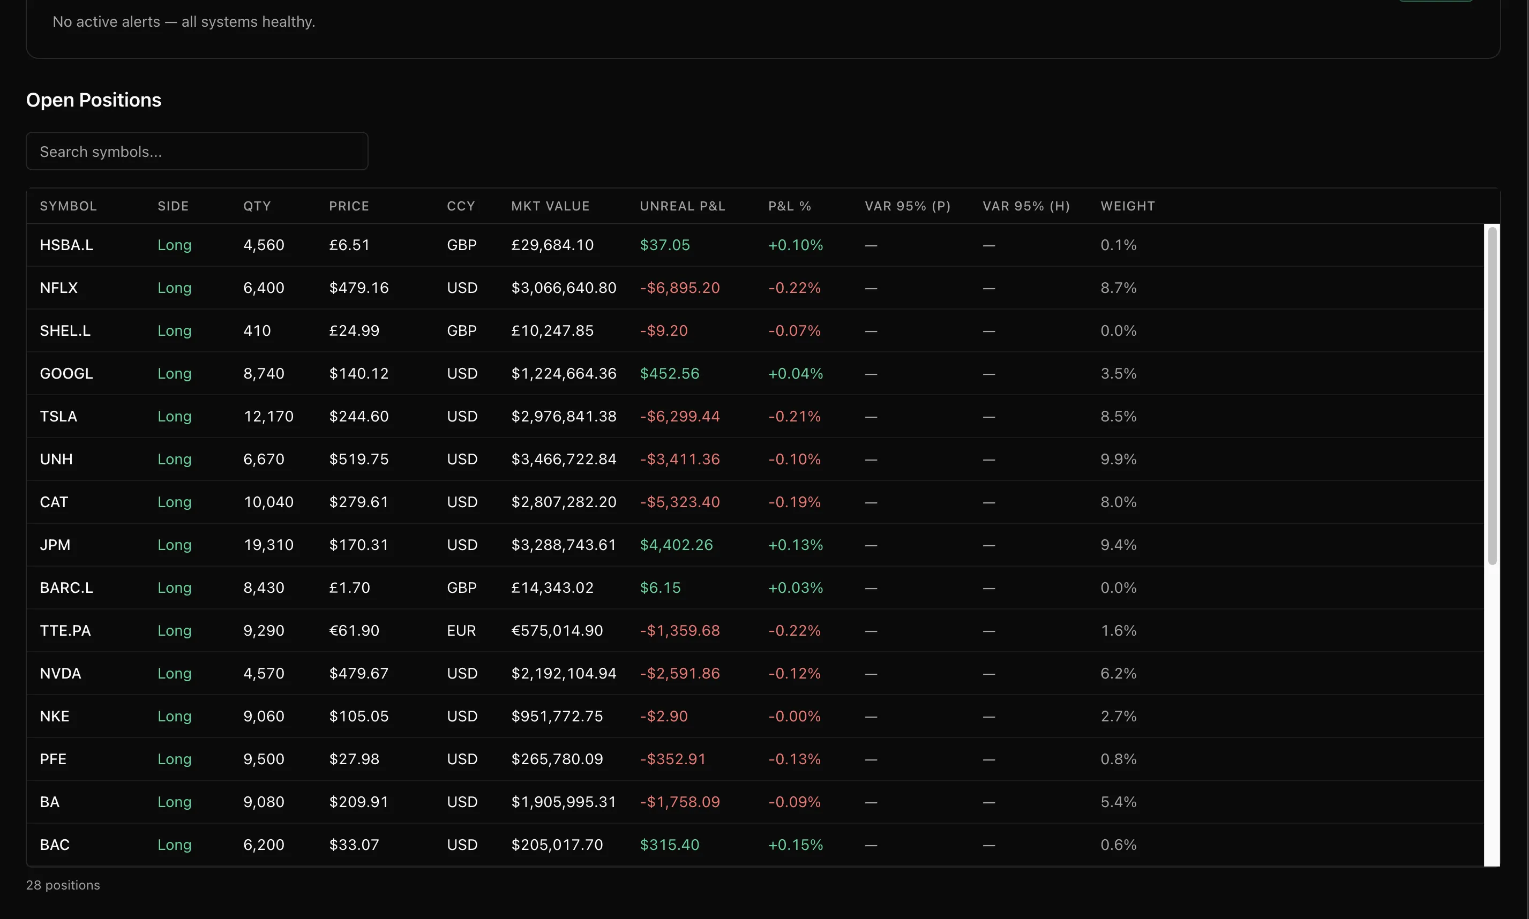Select the TTE.PA symbol cell
Screen dimensions: 1529x919
coord(65,630)
